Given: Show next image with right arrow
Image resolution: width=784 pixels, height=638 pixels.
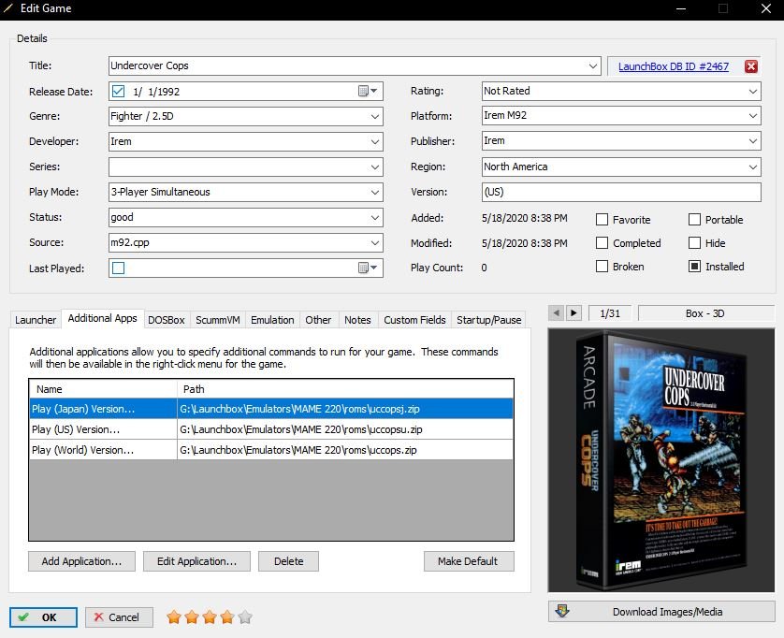Looking at the screenshot, I should point(573,313).
